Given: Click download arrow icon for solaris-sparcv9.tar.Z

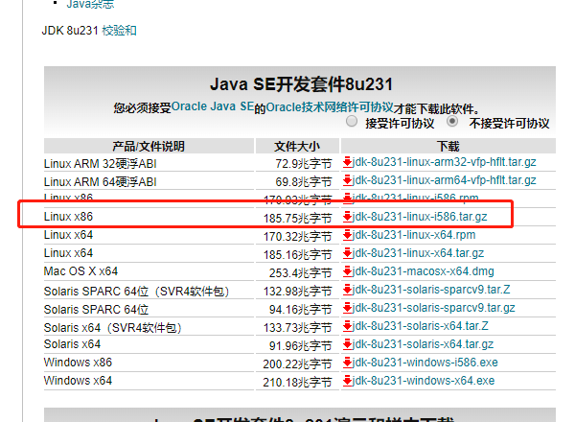Looking at the screenshot, I should (347, 290).
